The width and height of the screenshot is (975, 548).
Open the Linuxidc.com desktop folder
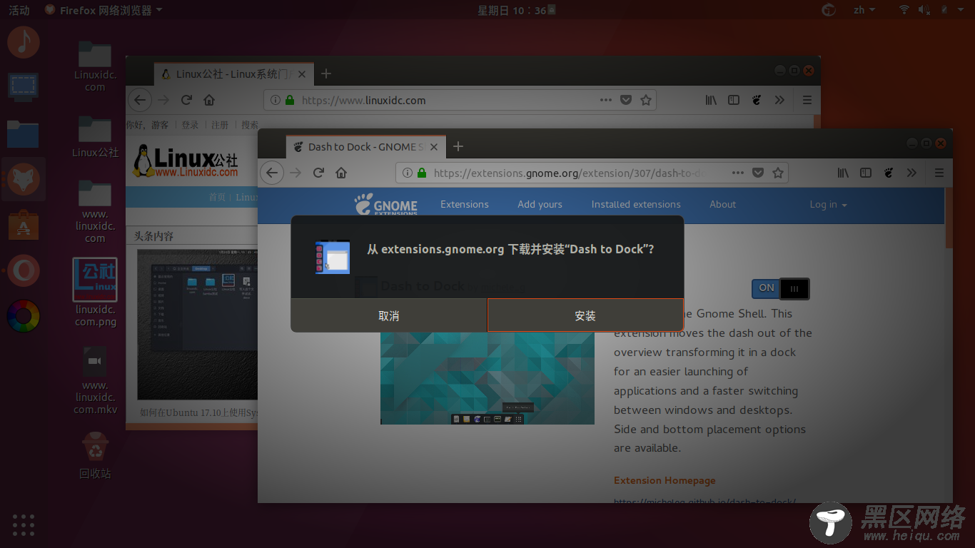pos(95,67)
